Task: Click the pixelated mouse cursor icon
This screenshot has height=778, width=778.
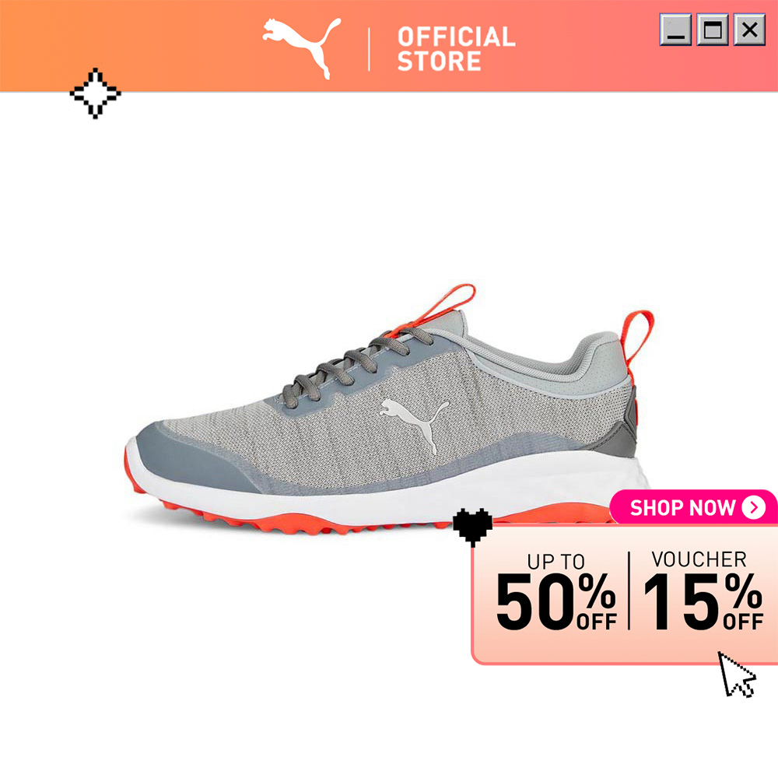Action: click(x=737, y=675)
